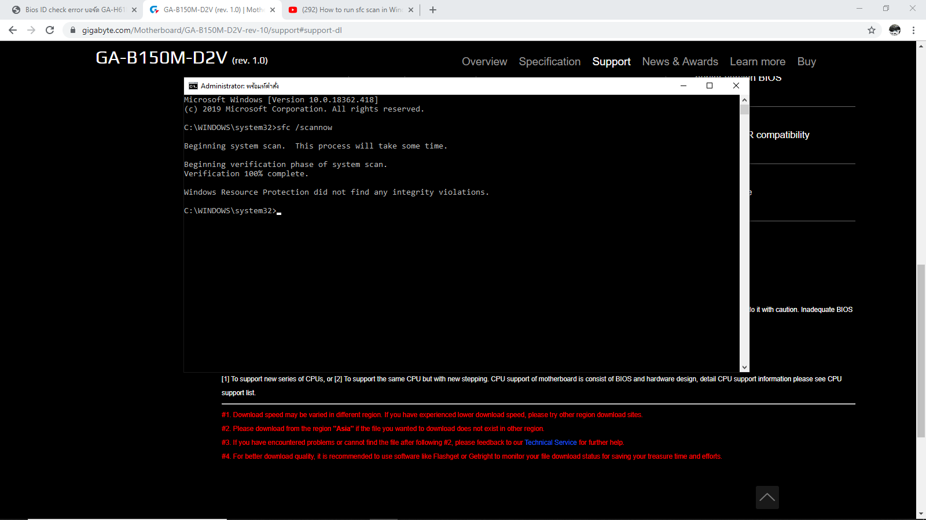Open a new browser tab
This screenshot has height=520, width=926.
point(433,10)
